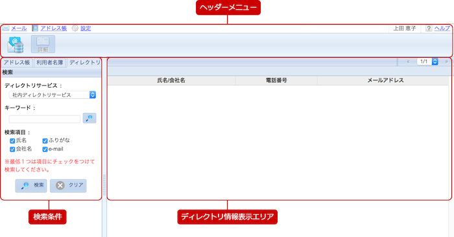Image resolution: width=454 pixels, height=237 pixels.
Task: Click the help question mark icon
Action: 429,28
